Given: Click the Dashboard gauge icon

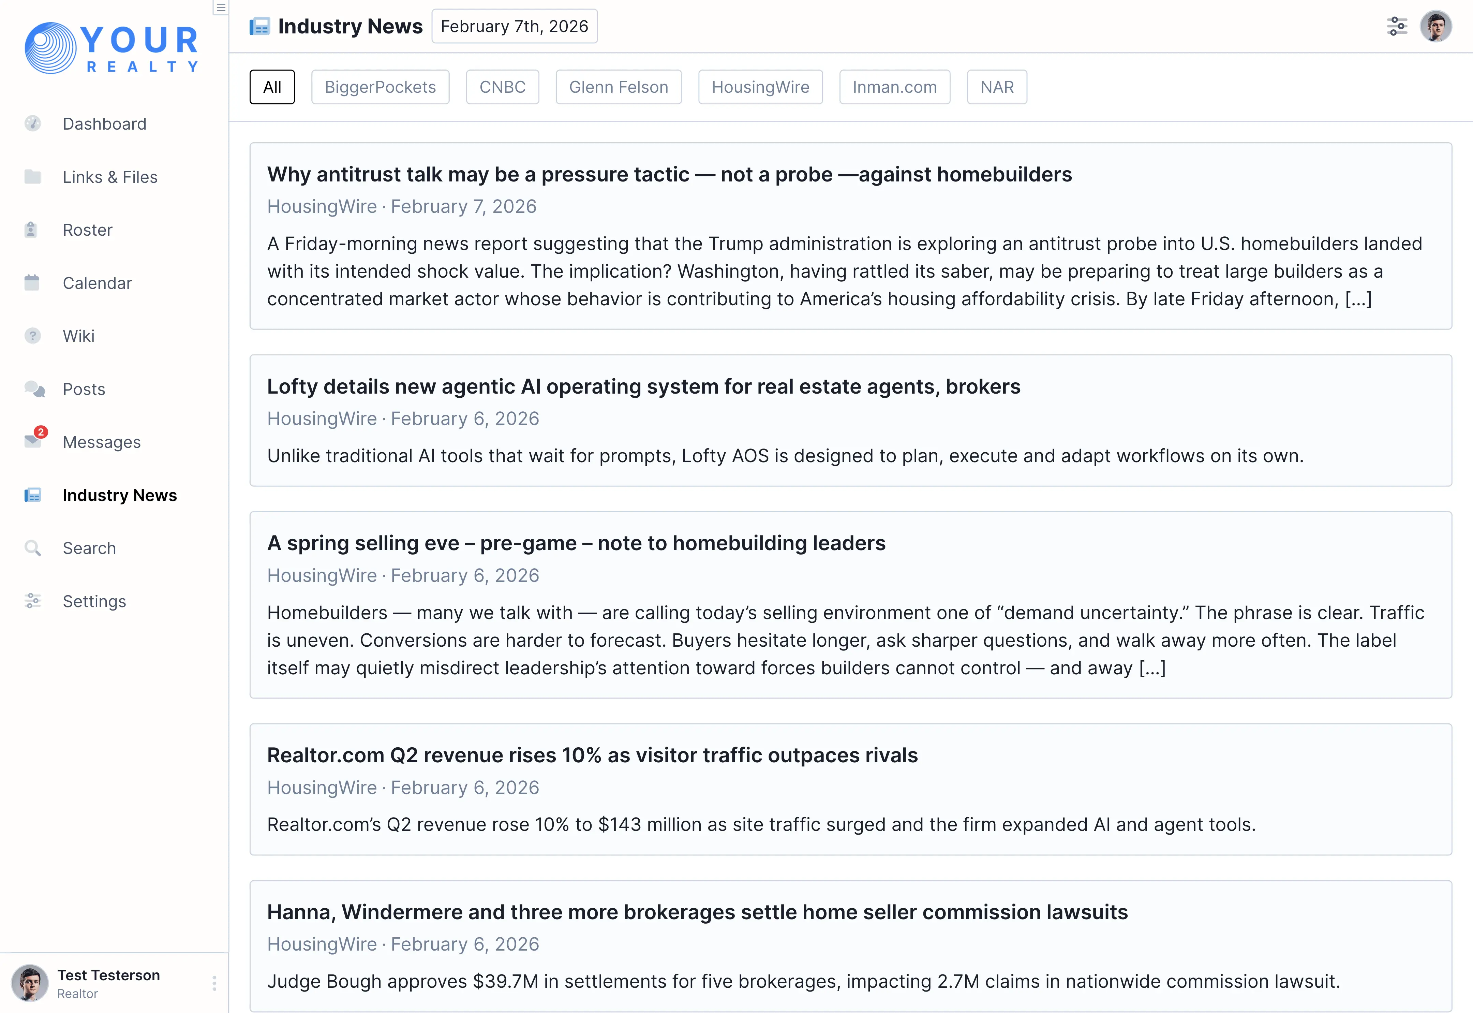Looking at the screenshot, I should pos(32,124).
